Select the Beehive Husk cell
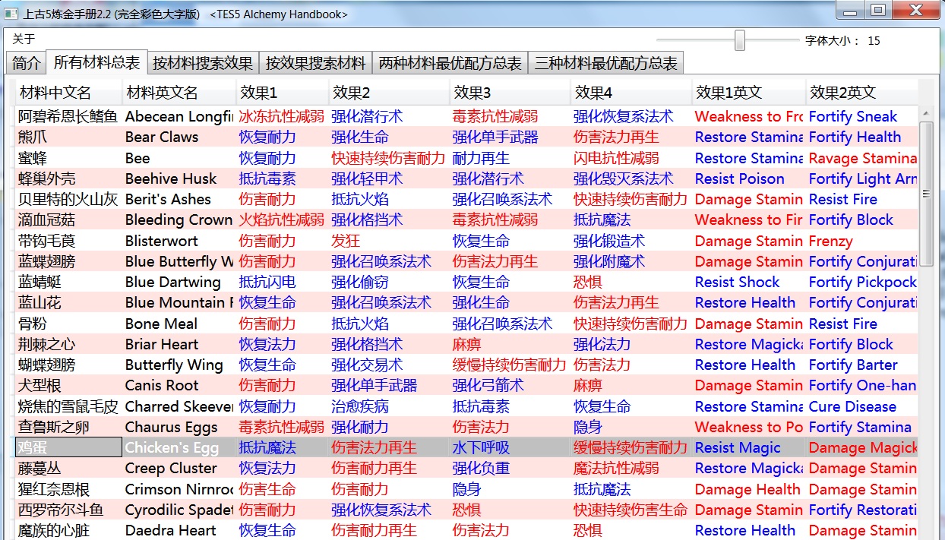This screenshot has height=540, width=945. point(179,178)
